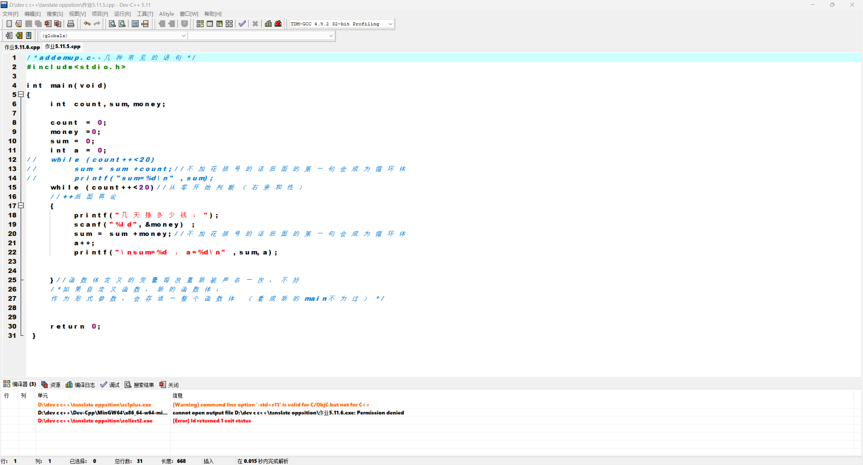
Task: Click the Find magnifier icon
Action: click(112, 24)
